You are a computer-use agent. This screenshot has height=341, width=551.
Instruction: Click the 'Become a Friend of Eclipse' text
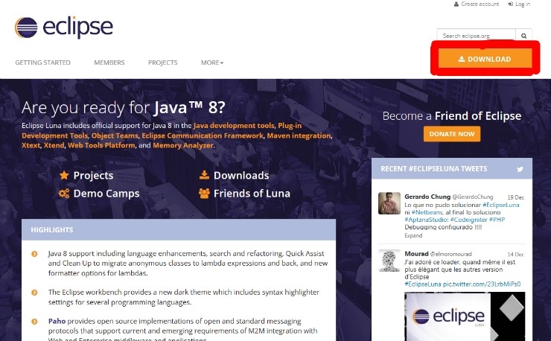pyautogui.click(x=452, y=116)
